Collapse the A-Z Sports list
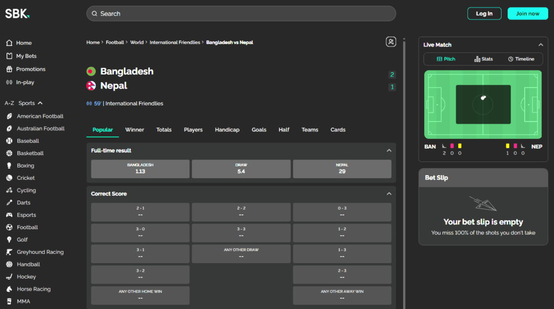 40,103
